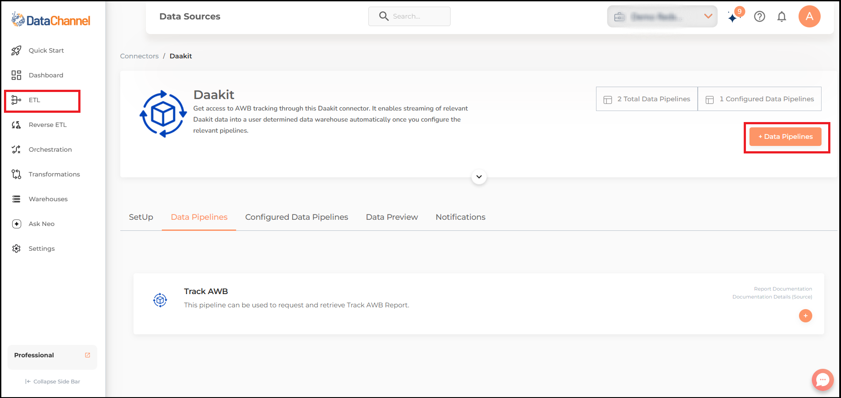The height and width of the screenshot is (398, 841).
Task: Open the Report Documentation link
Action: (783, 289)
